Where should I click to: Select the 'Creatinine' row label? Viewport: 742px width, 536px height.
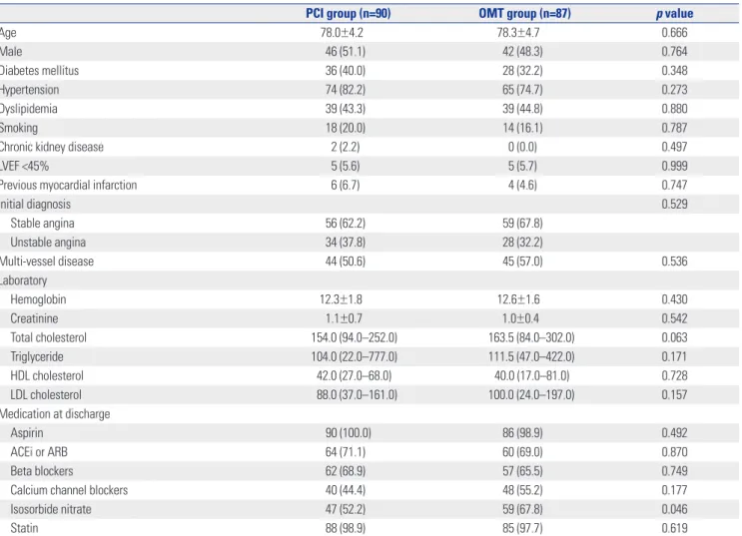[34, 318]
